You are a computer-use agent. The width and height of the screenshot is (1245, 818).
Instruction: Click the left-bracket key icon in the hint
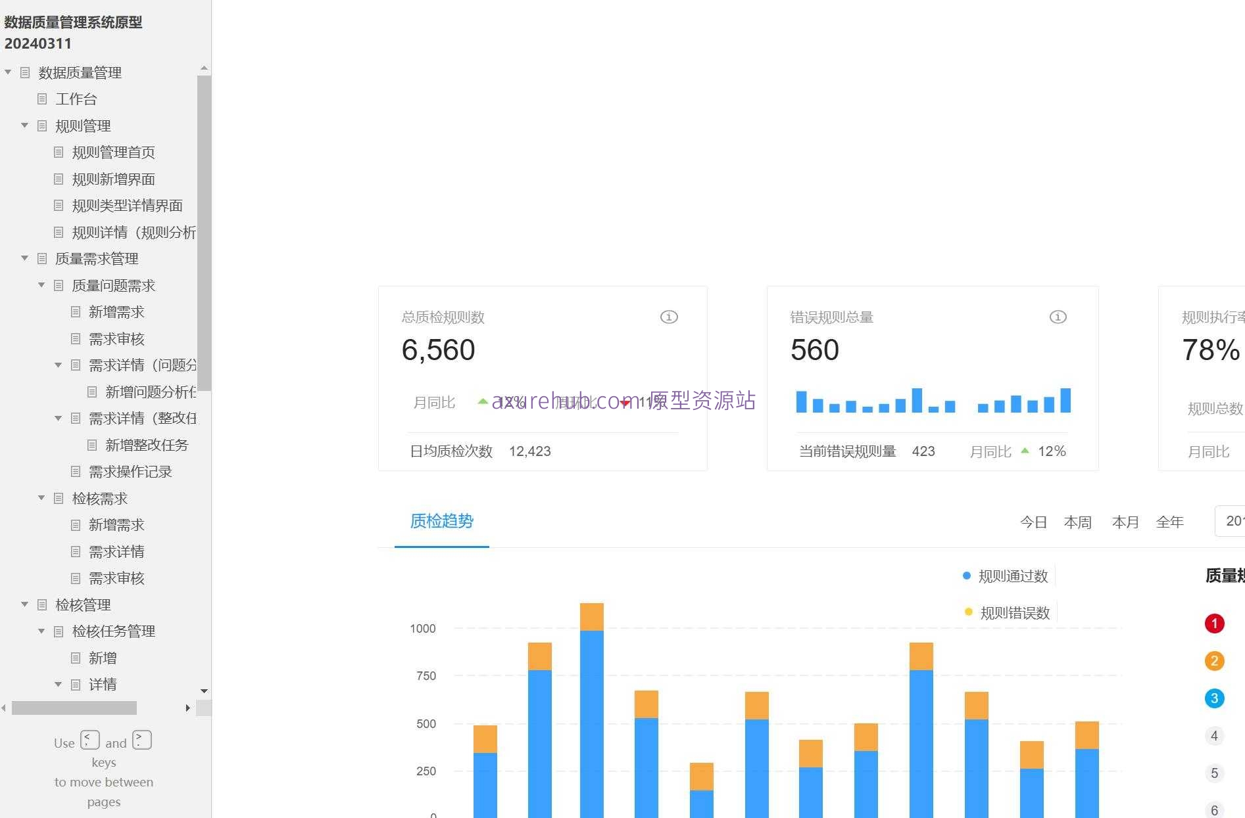pos(90,740)
